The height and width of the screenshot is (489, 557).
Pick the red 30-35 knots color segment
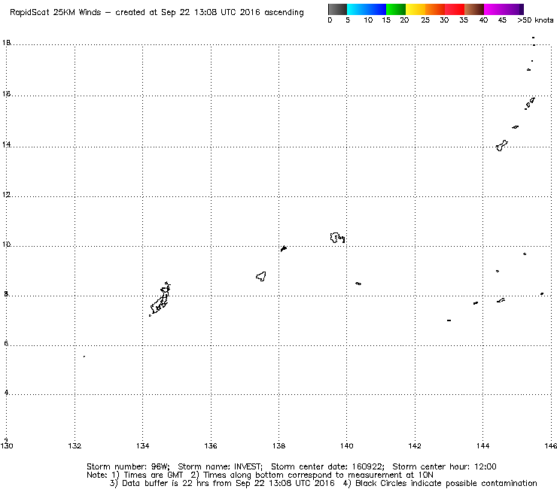pyautogui.click(x=455, y=9)
